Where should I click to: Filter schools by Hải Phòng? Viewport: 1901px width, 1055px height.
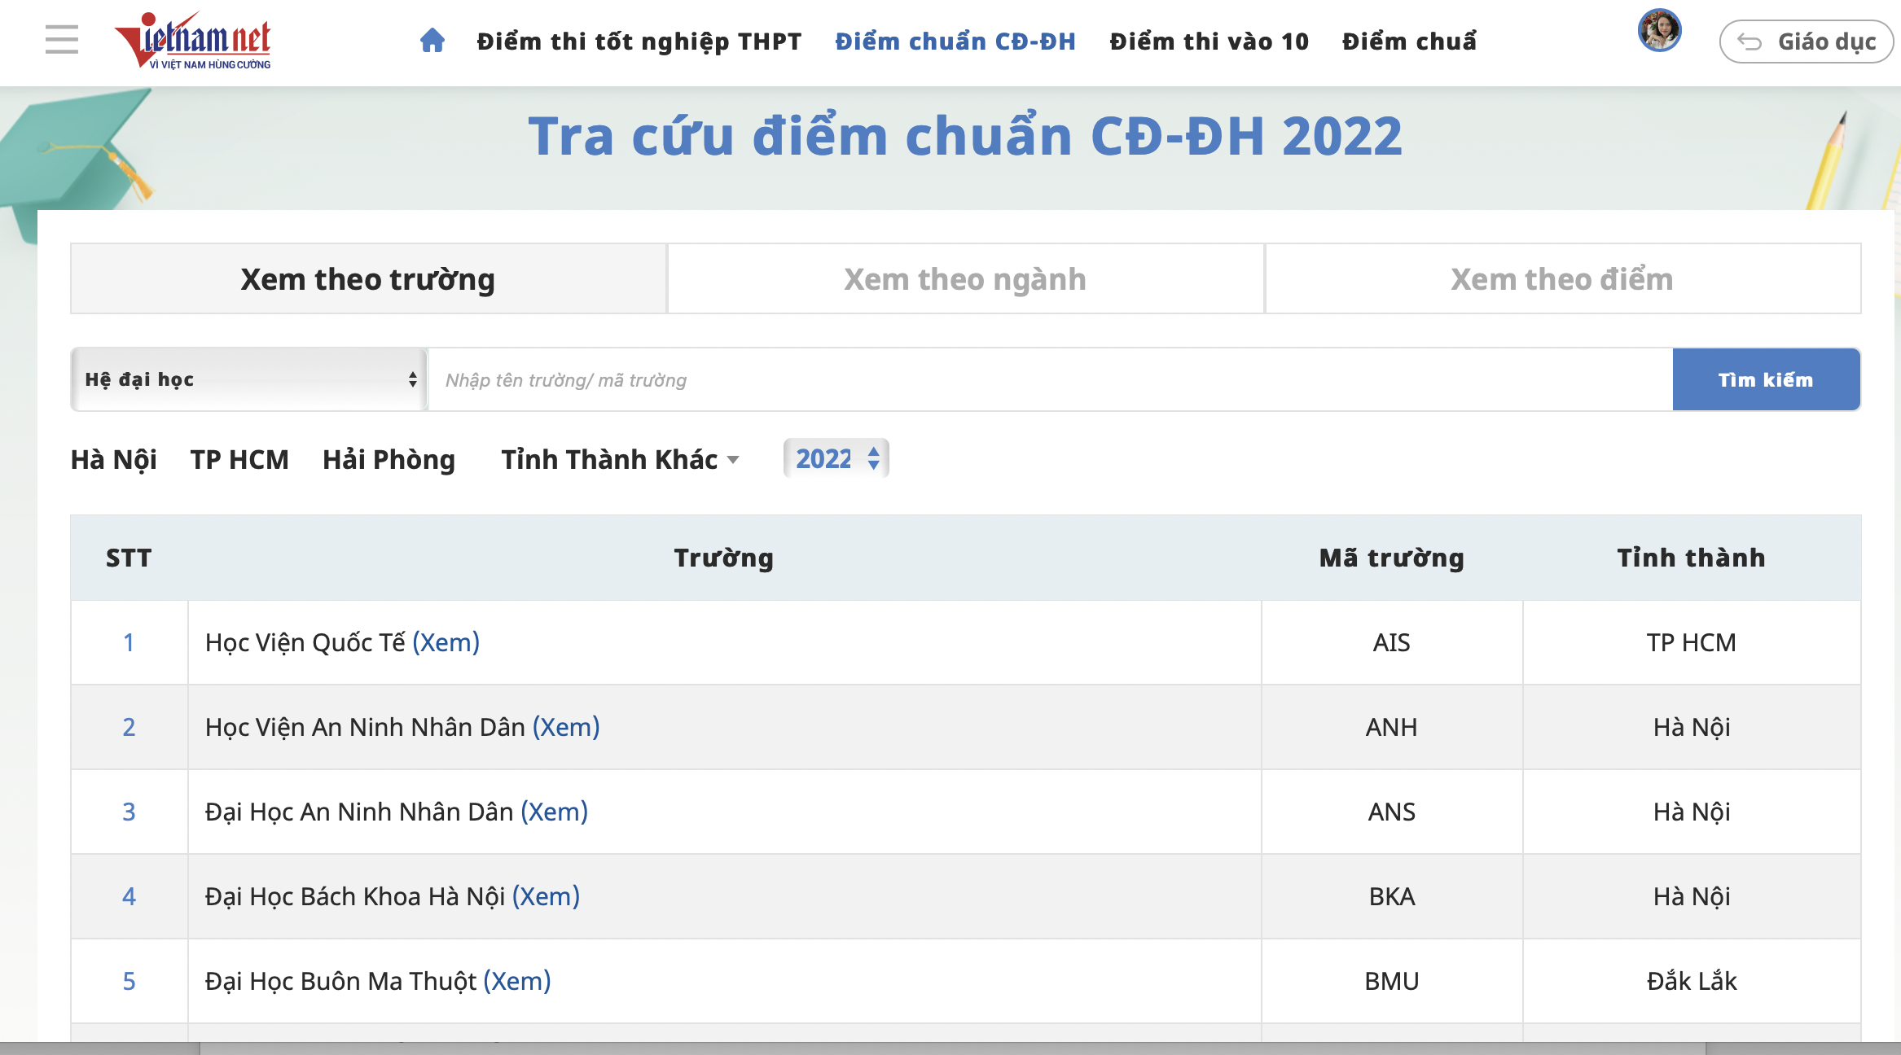coord(389,460)
